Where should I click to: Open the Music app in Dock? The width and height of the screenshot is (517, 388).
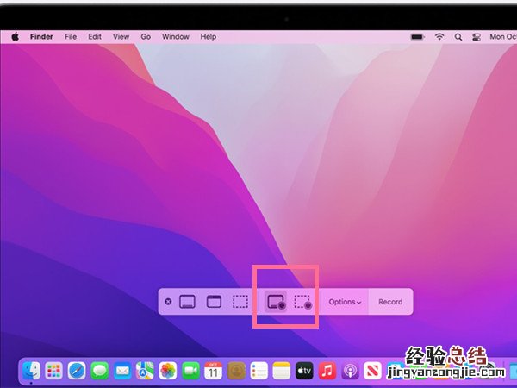pyautogui.click(x=327, y=371)
